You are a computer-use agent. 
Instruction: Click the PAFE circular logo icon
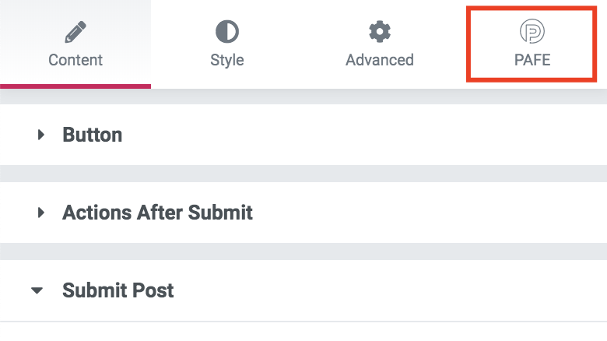click(x=532, y=32)
